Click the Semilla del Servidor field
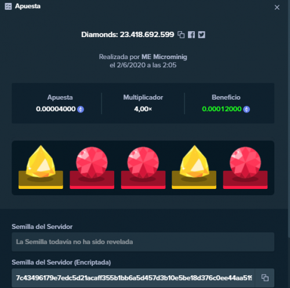This screenshot has height=288, width=290. point(143,242)
